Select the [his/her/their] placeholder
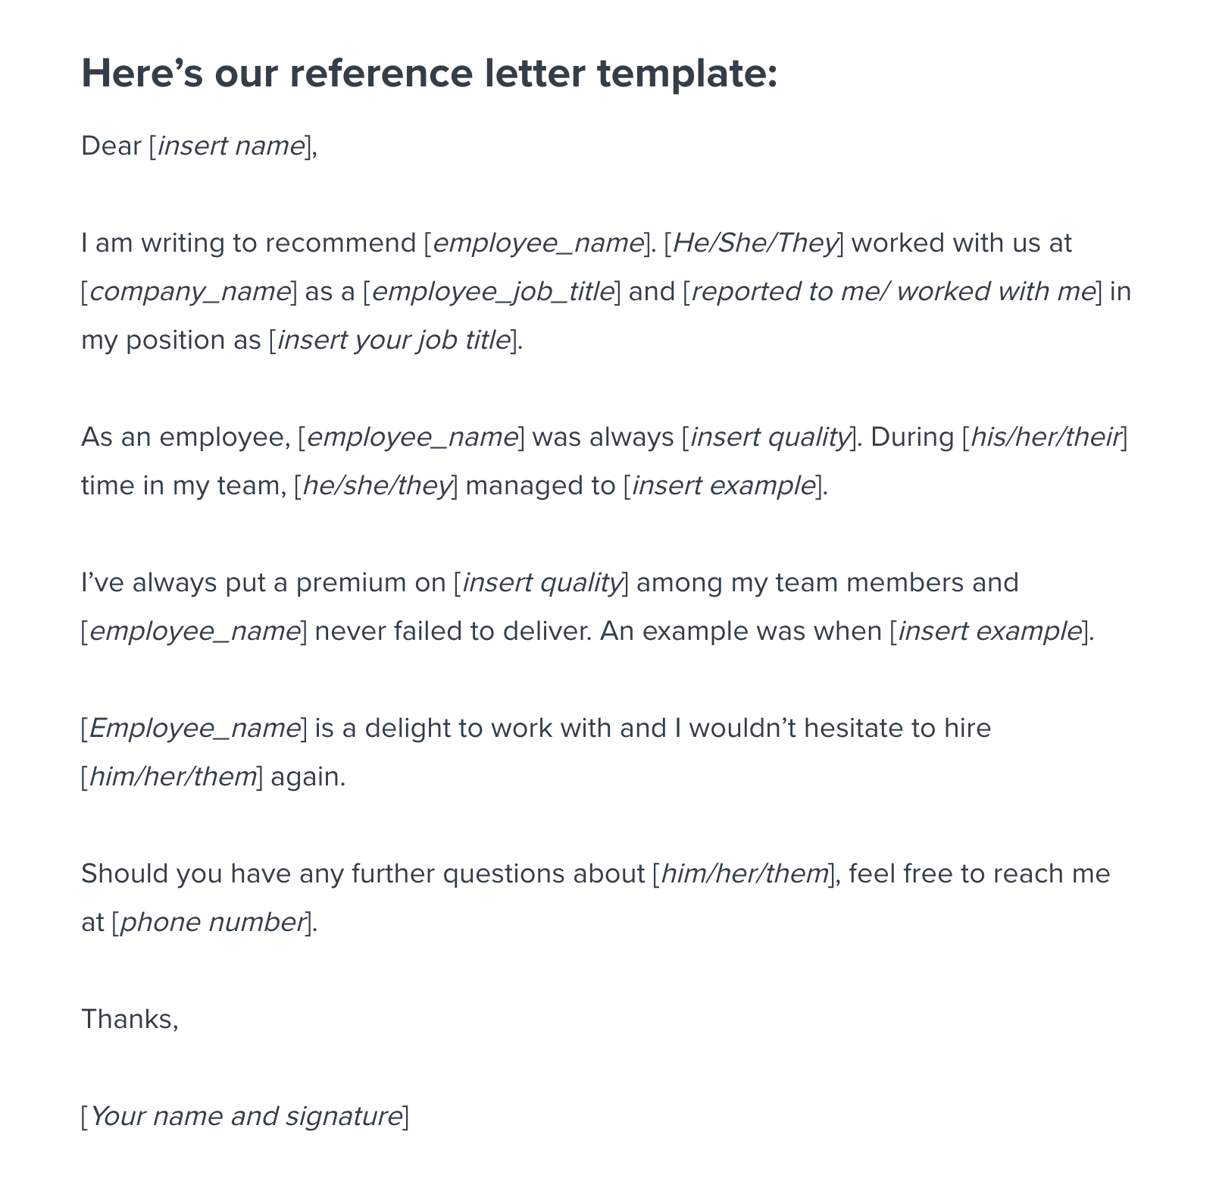Viewport: 1216px width, 1188px height. (x=1045, y=437)
